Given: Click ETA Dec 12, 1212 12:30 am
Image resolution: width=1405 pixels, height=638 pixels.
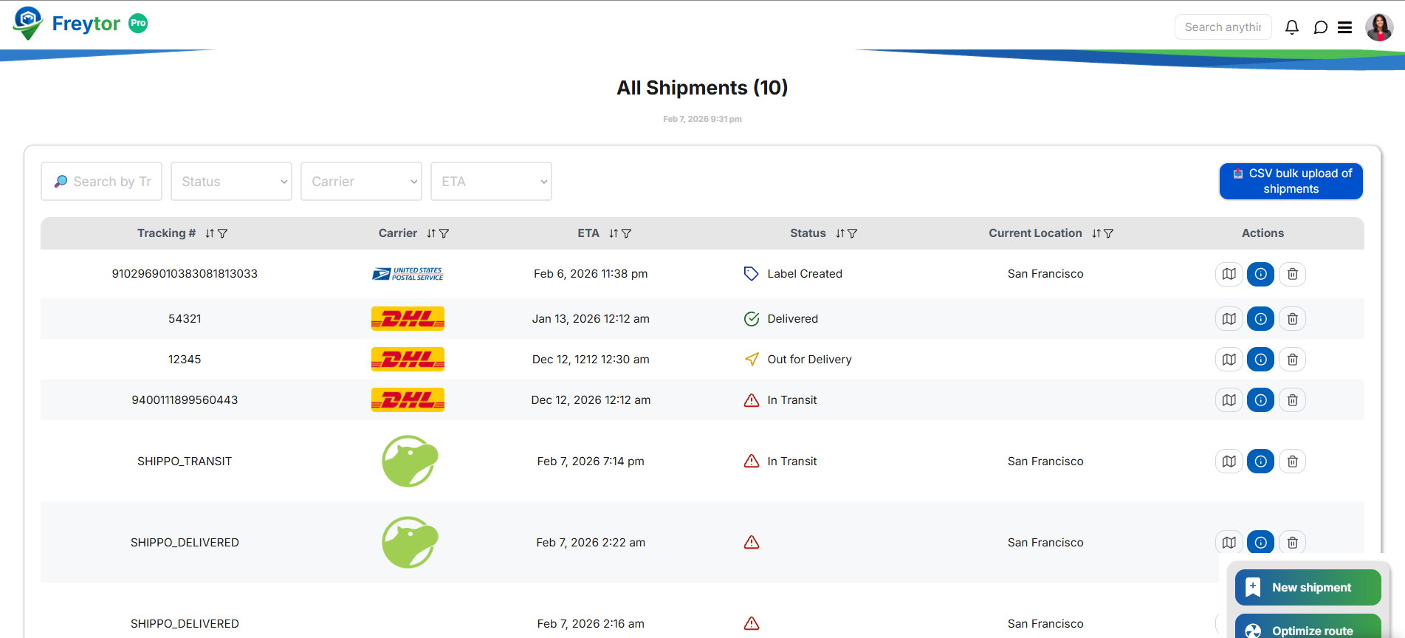Looking at the screenshot, I should pyautogui.click(x=591, y=360).
